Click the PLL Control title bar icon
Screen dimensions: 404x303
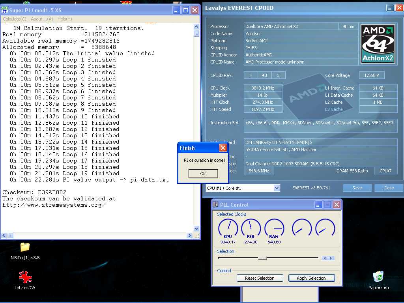point(215,204)
